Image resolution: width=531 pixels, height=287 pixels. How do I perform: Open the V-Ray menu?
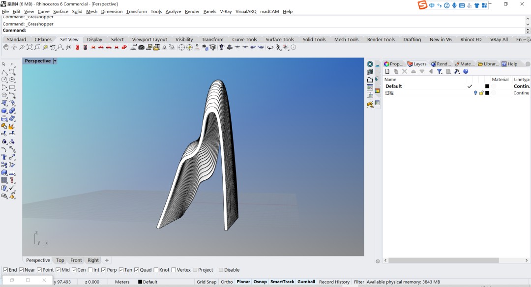tap(226, 11)
